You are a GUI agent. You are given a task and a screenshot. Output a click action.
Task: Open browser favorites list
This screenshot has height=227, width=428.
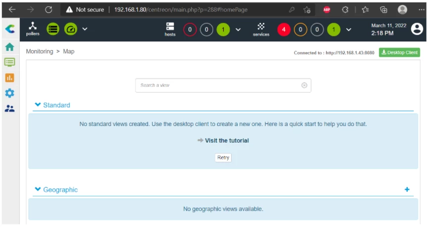pyautogui.click(x=365, y=10)
